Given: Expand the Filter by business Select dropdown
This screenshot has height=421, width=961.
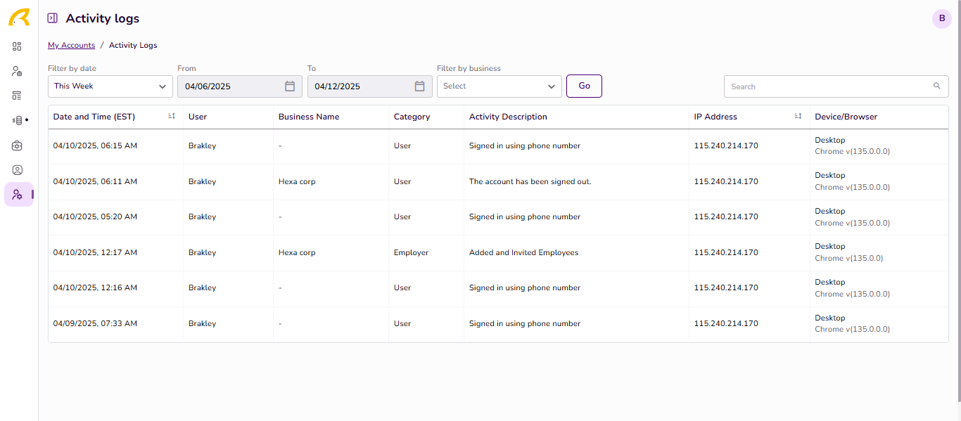Looking at the screenshot, I should 499,86.
